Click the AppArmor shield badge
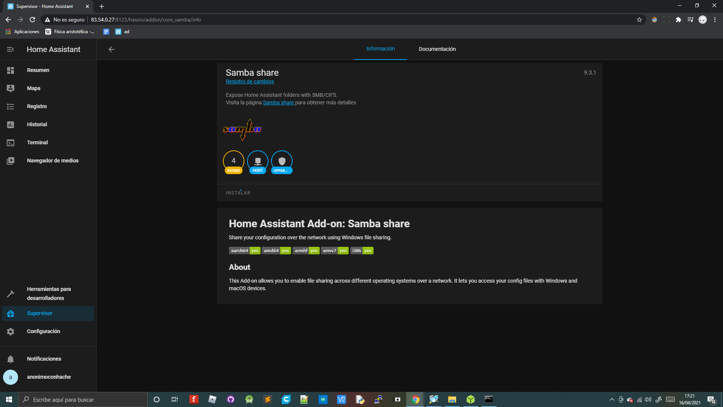 click(282, 162)
